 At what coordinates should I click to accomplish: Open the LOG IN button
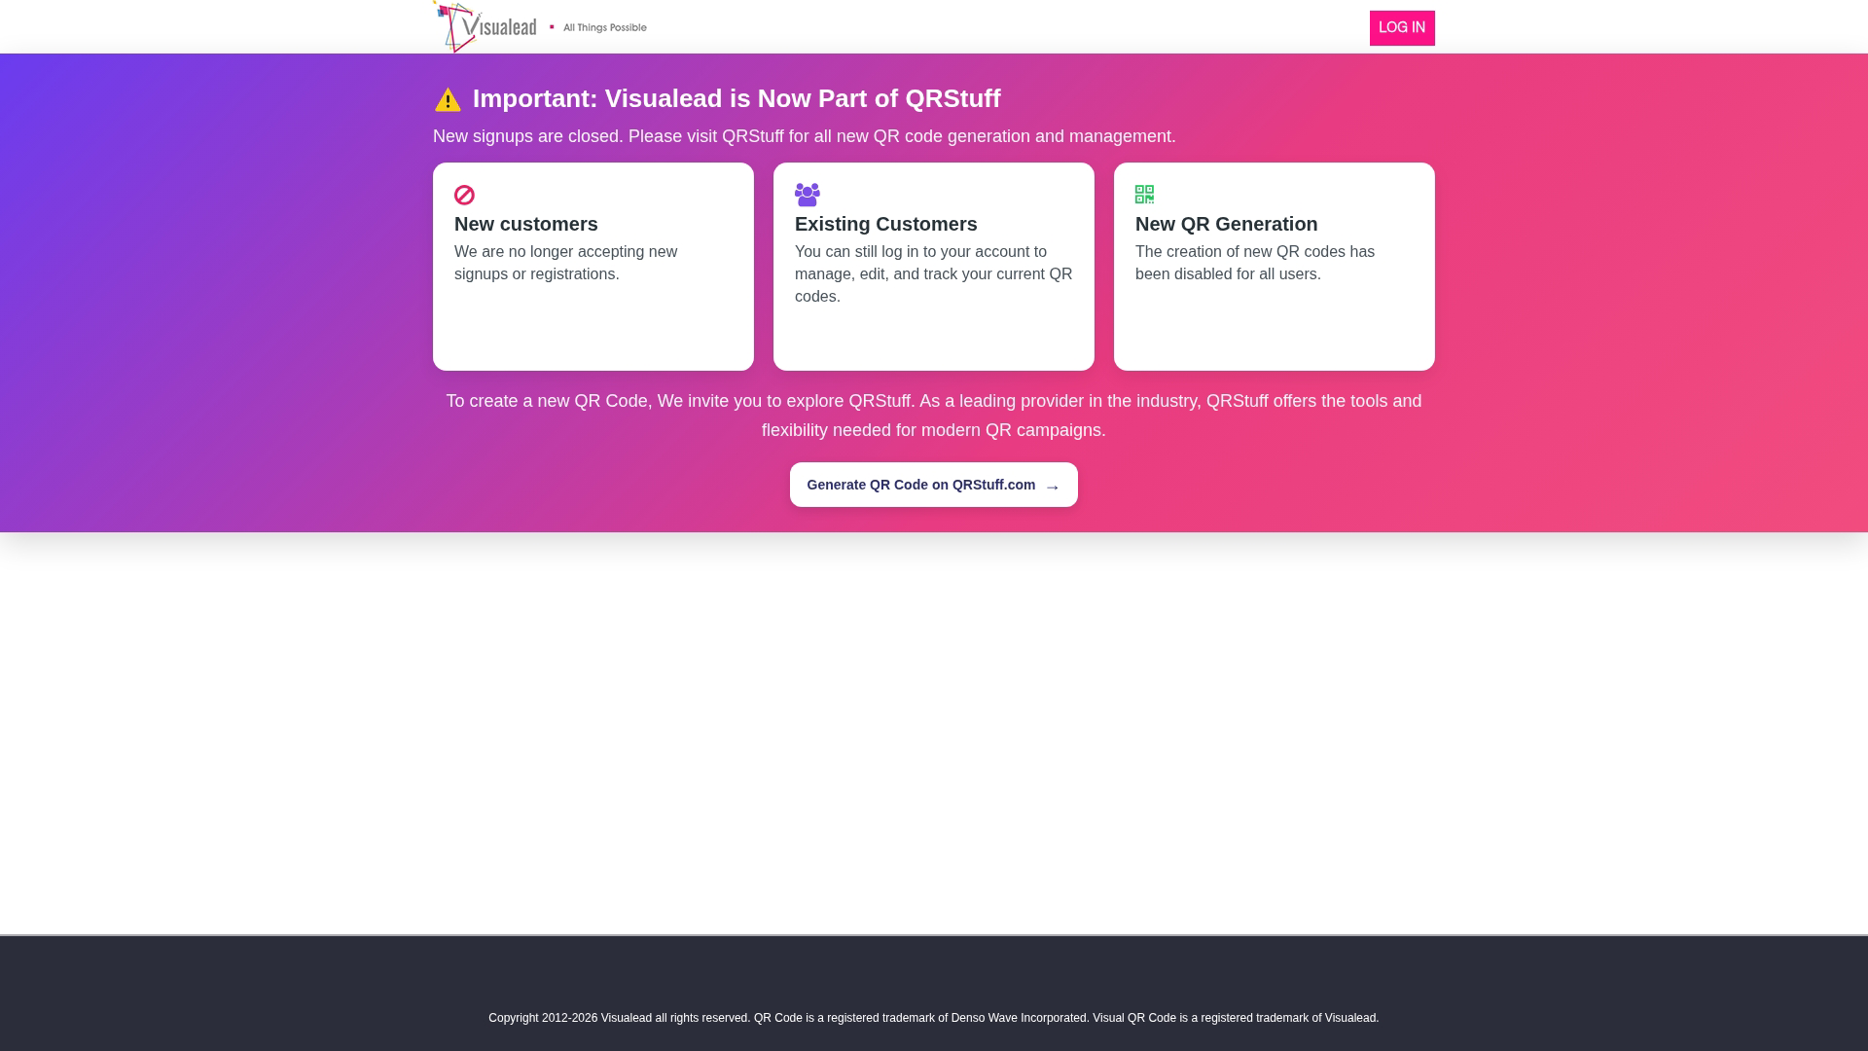pyautogui.click(x=1402, y=28)
